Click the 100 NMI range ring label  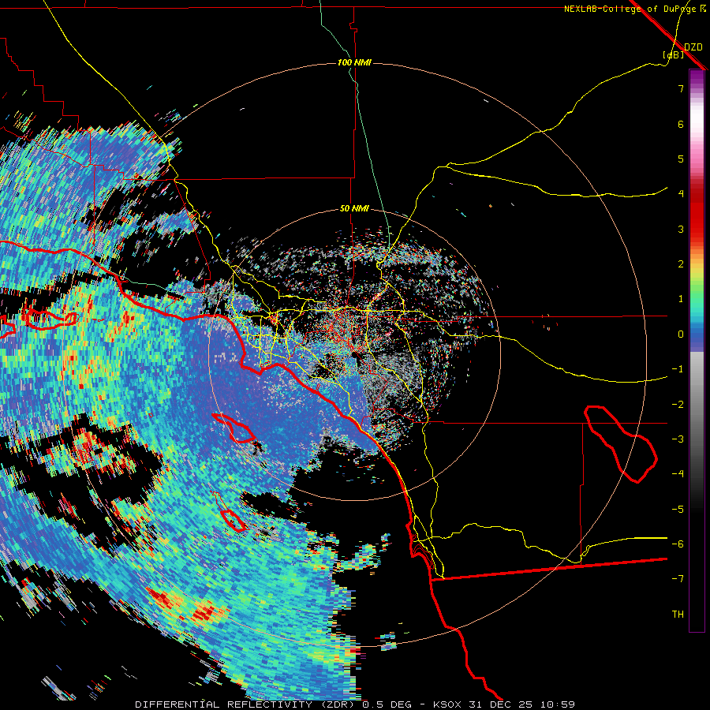[x=354, y=62]
